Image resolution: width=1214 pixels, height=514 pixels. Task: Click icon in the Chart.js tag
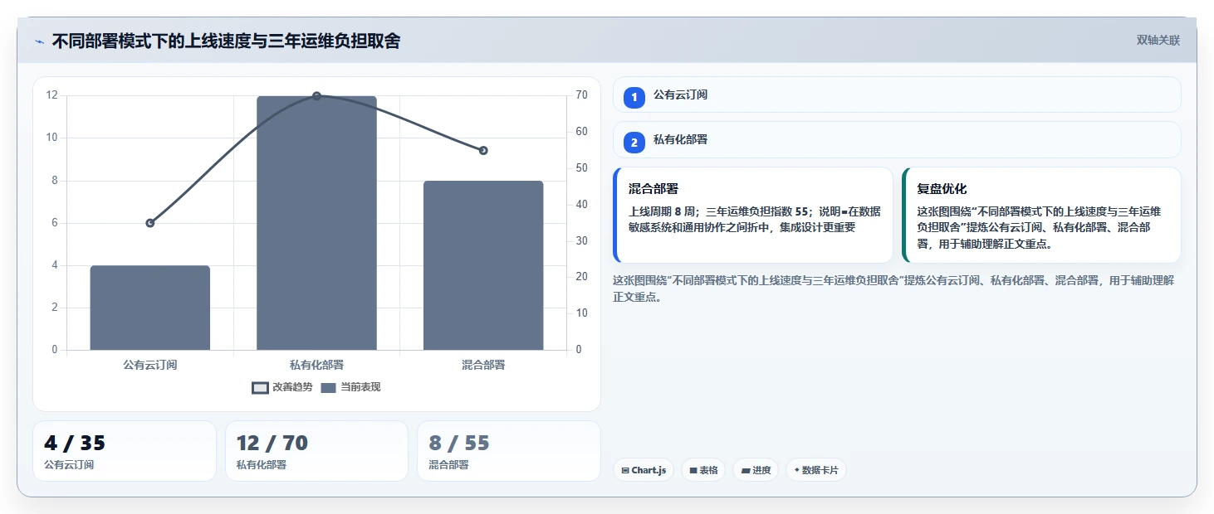pos(624,470)
